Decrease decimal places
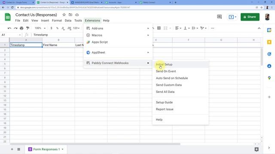 63,28
